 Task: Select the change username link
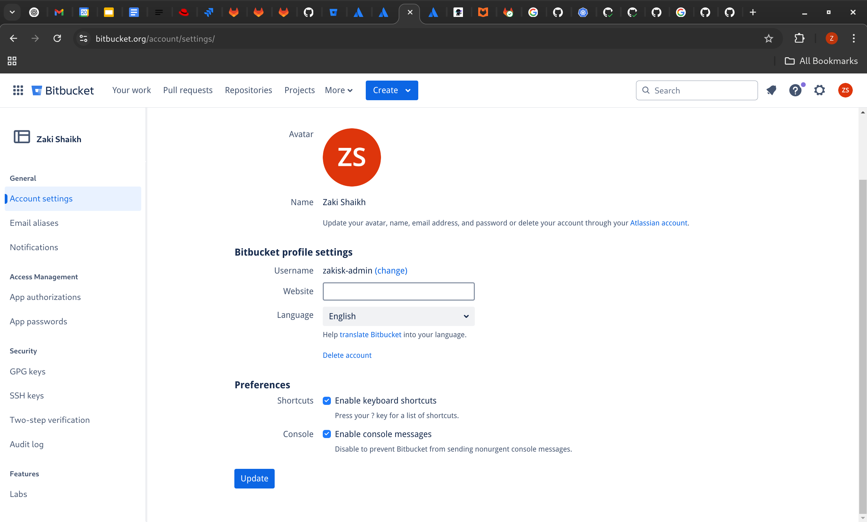pyautogui.click(x=390, y=270)
